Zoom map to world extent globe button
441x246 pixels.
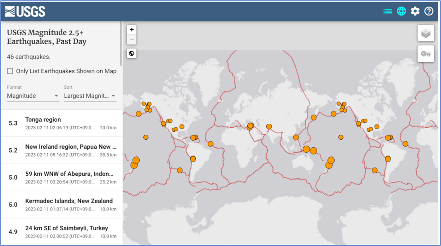(x=132, y=53)
